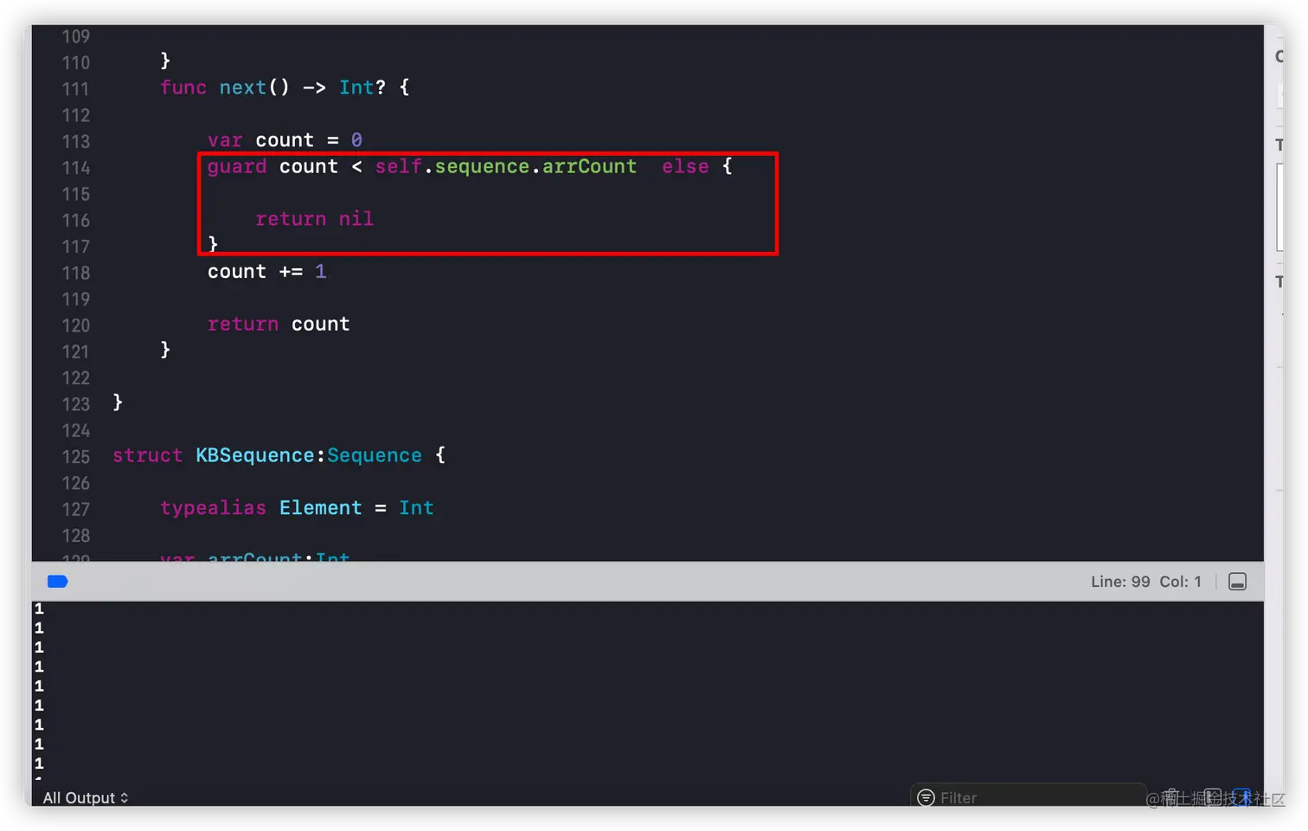Click the Line: 99 Col: 1 indicator
This screenshot has width=1308, height=831.
click(1145, 582)
